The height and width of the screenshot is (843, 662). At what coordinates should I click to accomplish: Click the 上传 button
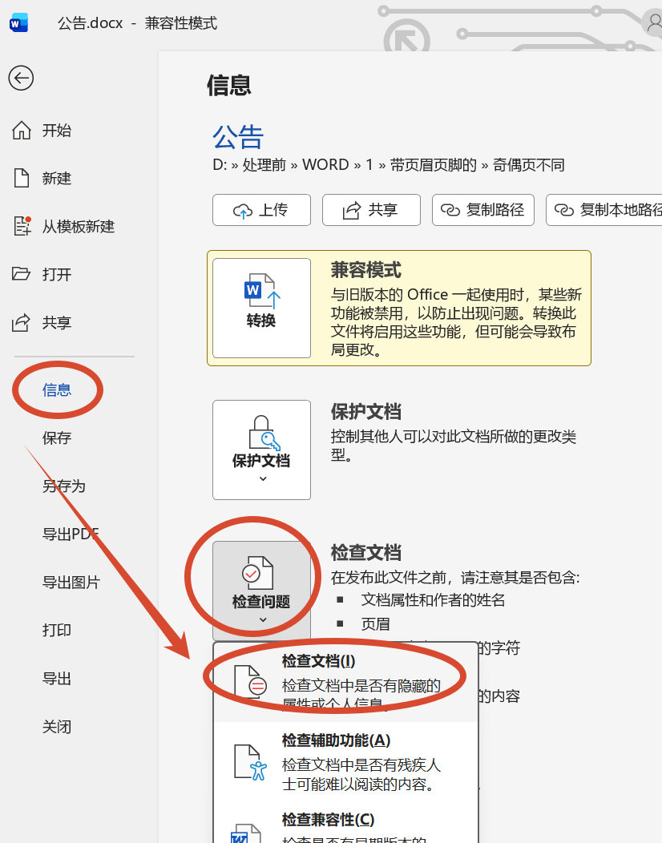(x=261, y=210)
